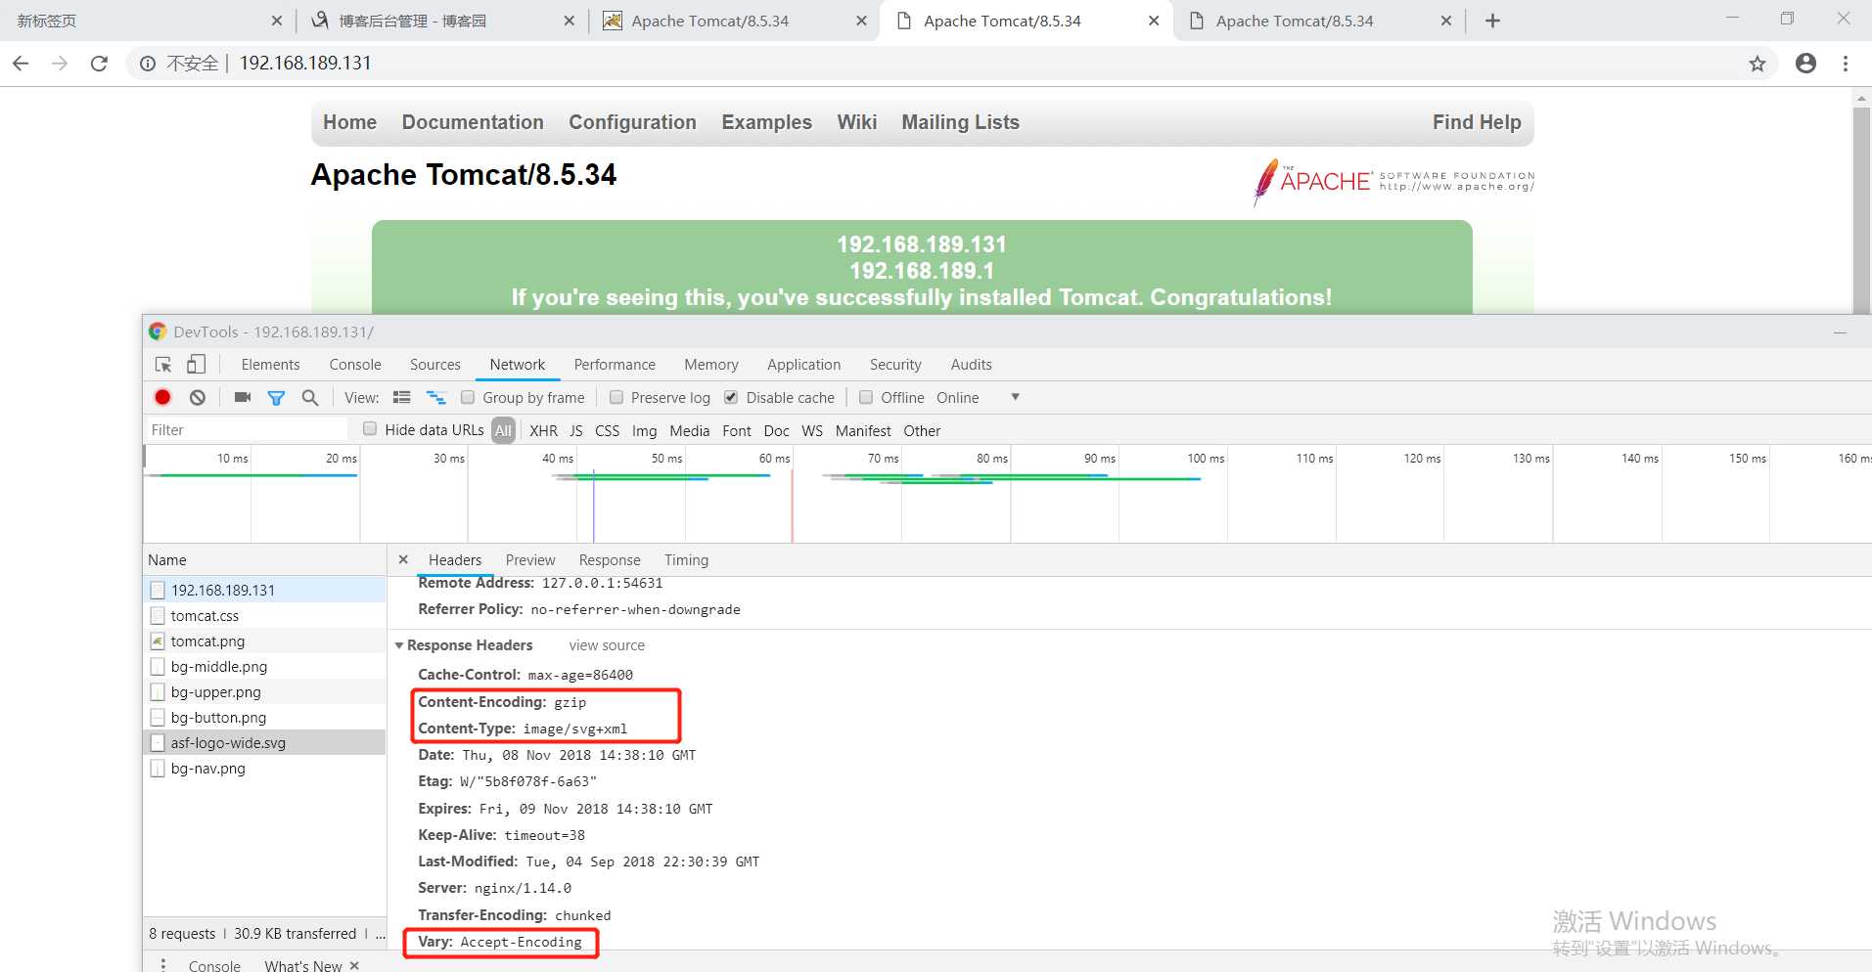The width and height of the screenshot is (1872, 972).
Task: Click the network Filter input field
Action: click(x=247, y=430)
